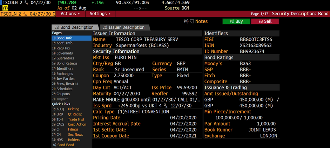Image resolution: width=330 pixels, height=148 pixels.
Task: Switch to the Issuer Description tab
Action: pyautogui.click(x=124, y=28)
